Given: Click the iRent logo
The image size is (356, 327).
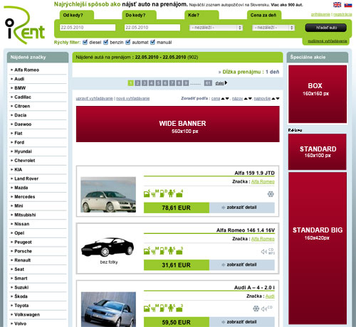Looking at the screenshot, I should [x=25, y=26].
